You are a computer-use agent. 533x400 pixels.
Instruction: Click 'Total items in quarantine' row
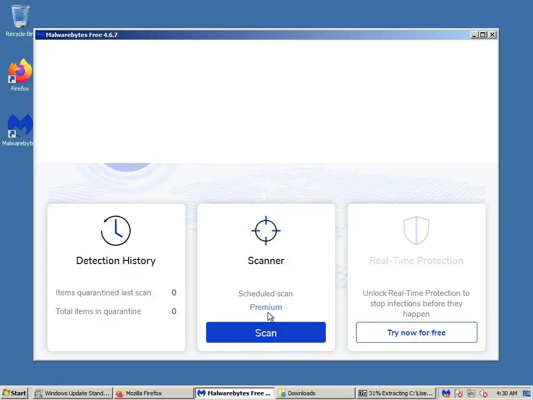(x=116, y=311)
